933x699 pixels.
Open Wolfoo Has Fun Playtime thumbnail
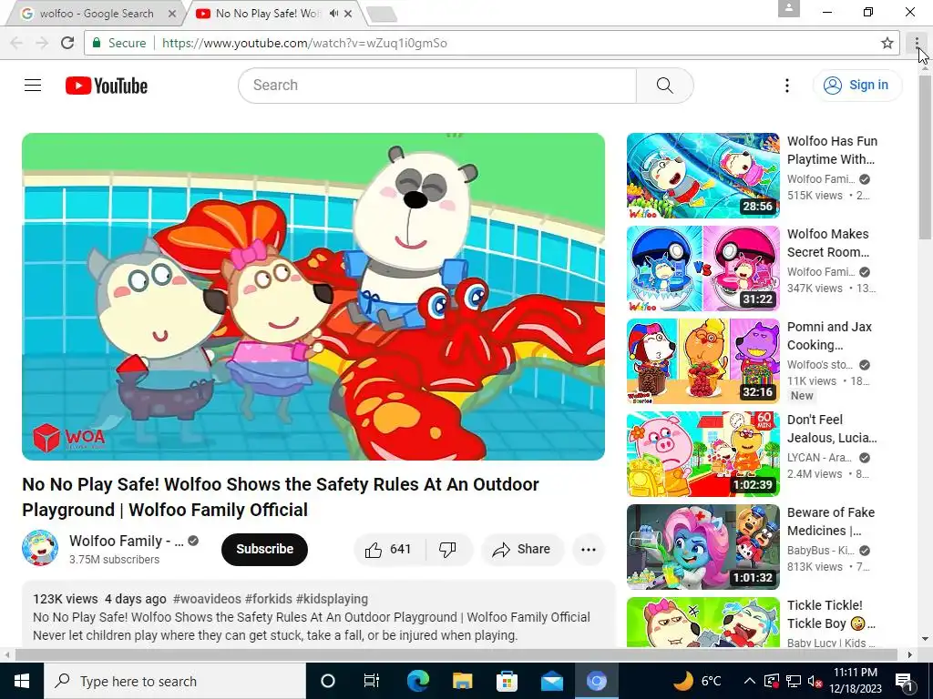click(702, 176)
